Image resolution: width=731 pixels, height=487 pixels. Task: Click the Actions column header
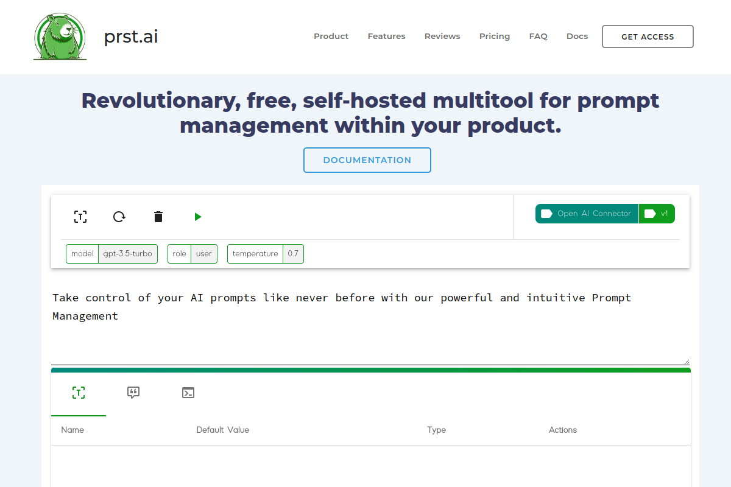563,430
